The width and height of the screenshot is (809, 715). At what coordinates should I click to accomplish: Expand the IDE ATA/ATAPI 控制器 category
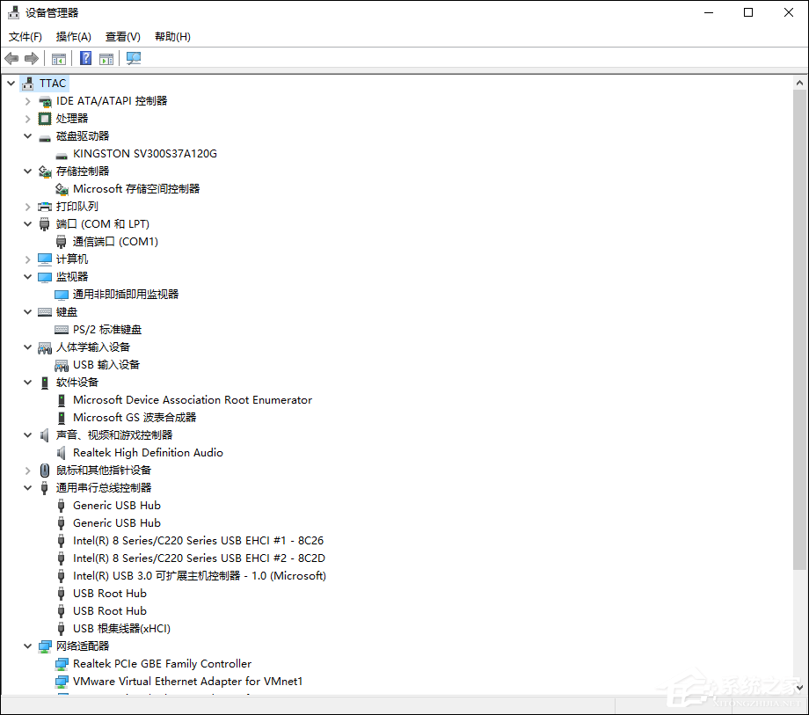click(x=27, y=100)
